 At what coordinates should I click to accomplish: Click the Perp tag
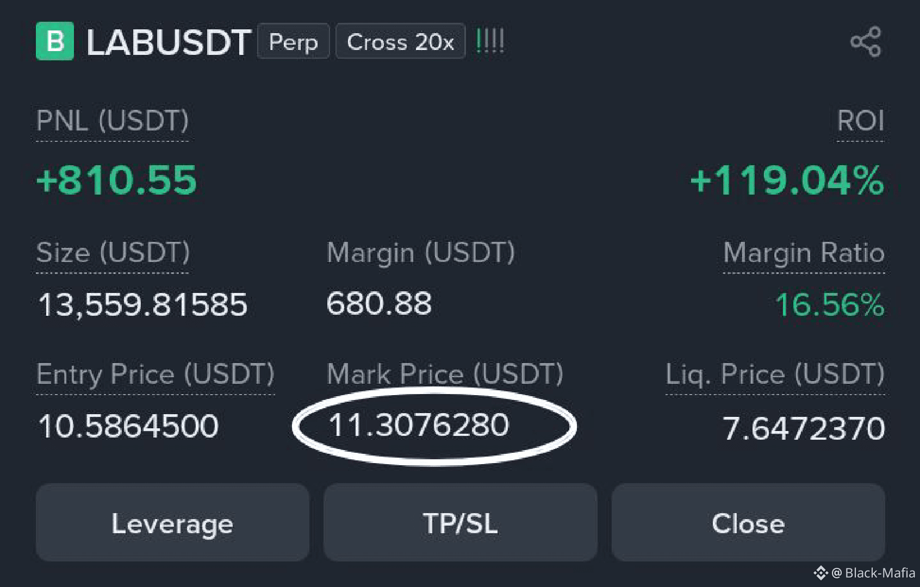(294, 41)
